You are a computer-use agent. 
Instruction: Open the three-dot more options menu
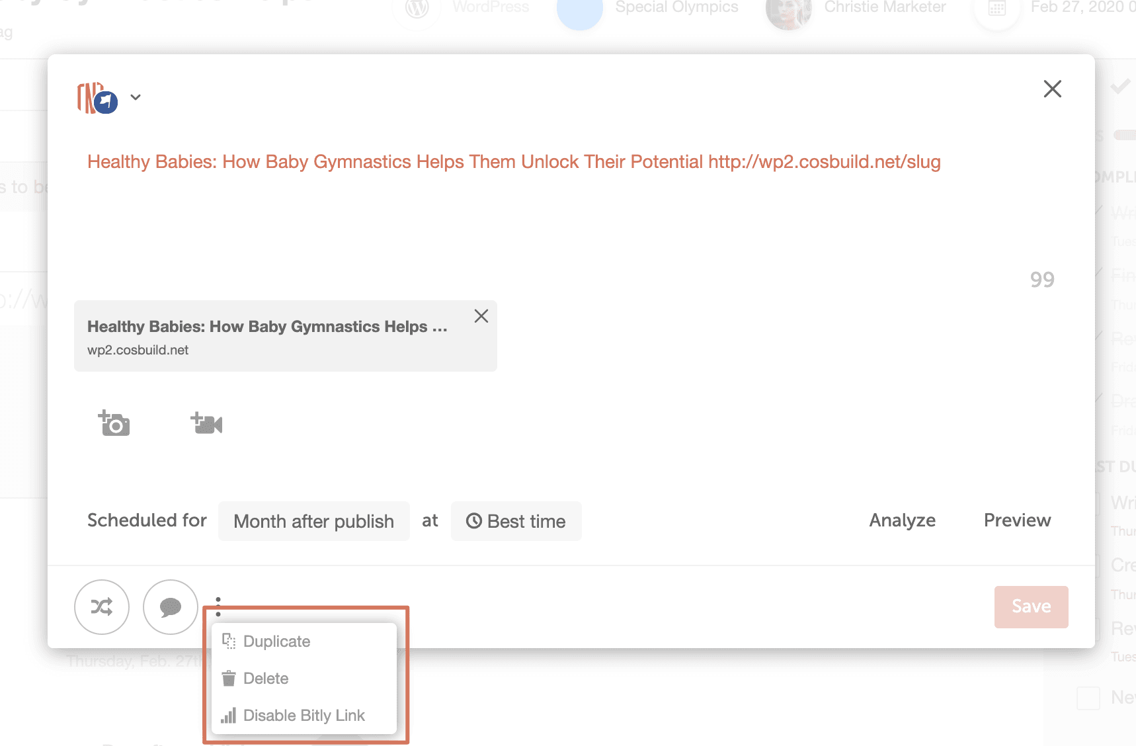pos(218,606)
